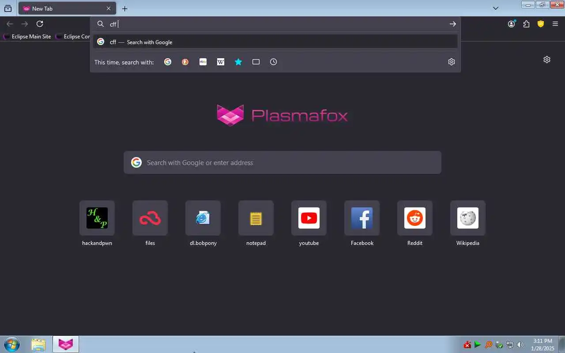Viewport: 565px width, 353px height.
Task: Open the Eclipse Com bookmark
Action: pos(73,37)
